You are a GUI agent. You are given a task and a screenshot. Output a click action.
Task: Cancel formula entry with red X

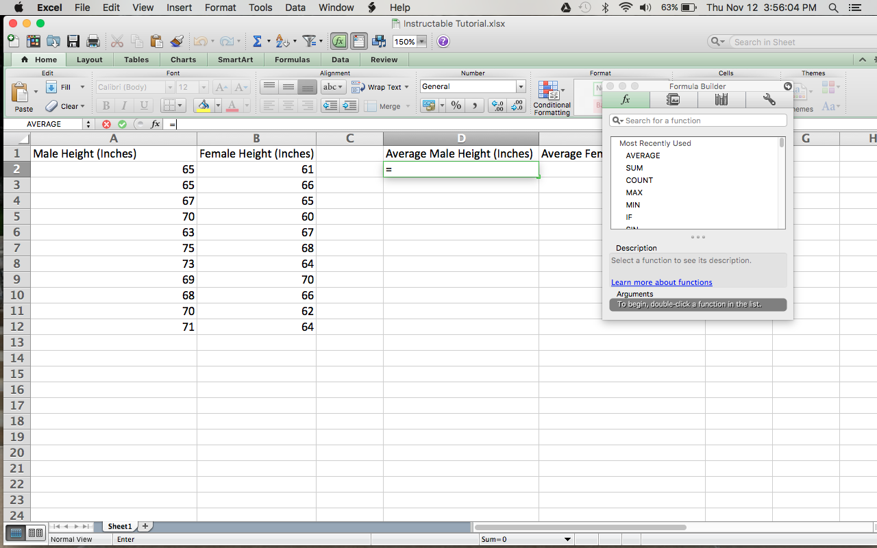(x=106, y=124)
